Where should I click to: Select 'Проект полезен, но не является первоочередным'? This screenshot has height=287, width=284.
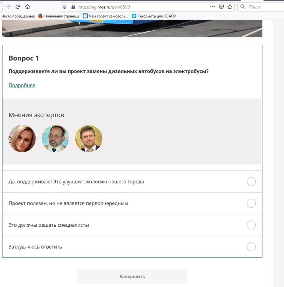click(251, 203)
